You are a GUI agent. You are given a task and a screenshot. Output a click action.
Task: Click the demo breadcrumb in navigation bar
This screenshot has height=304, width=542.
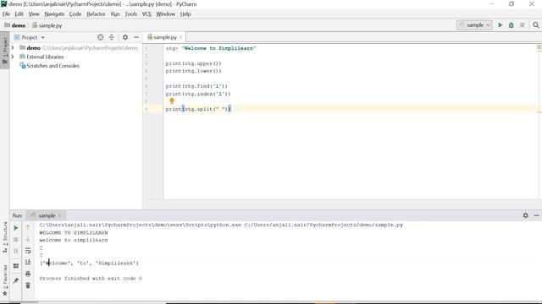(15, 25)
